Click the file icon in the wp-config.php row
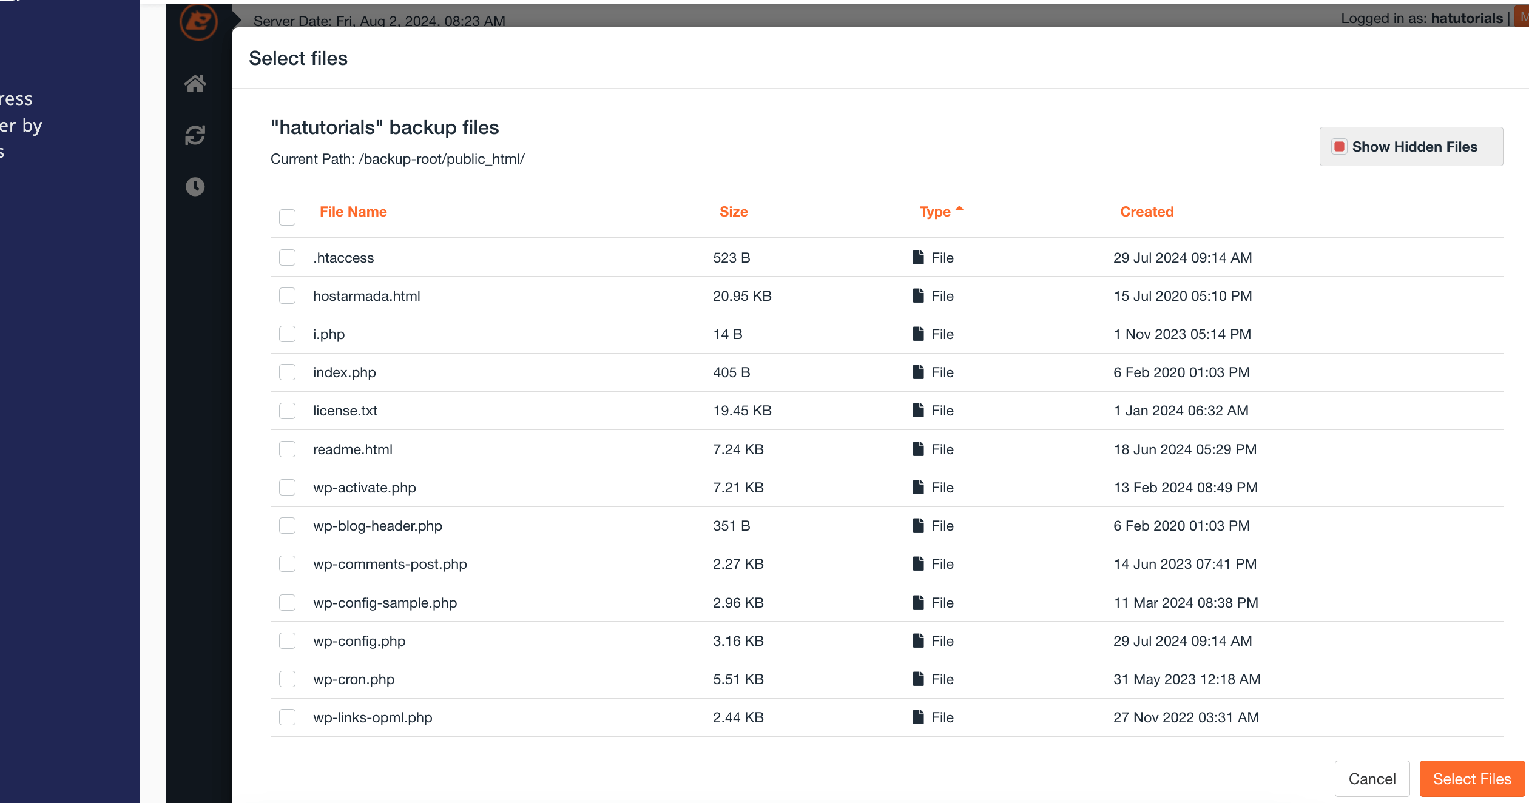The image size is (1529, 803). click(919, 640)
